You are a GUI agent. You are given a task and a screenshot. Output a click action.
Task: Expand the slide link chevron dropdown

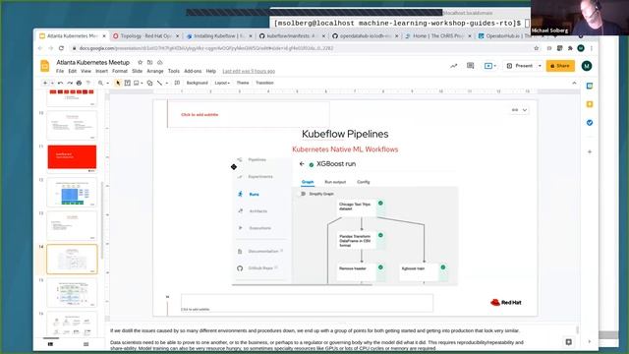click(524, 110)
